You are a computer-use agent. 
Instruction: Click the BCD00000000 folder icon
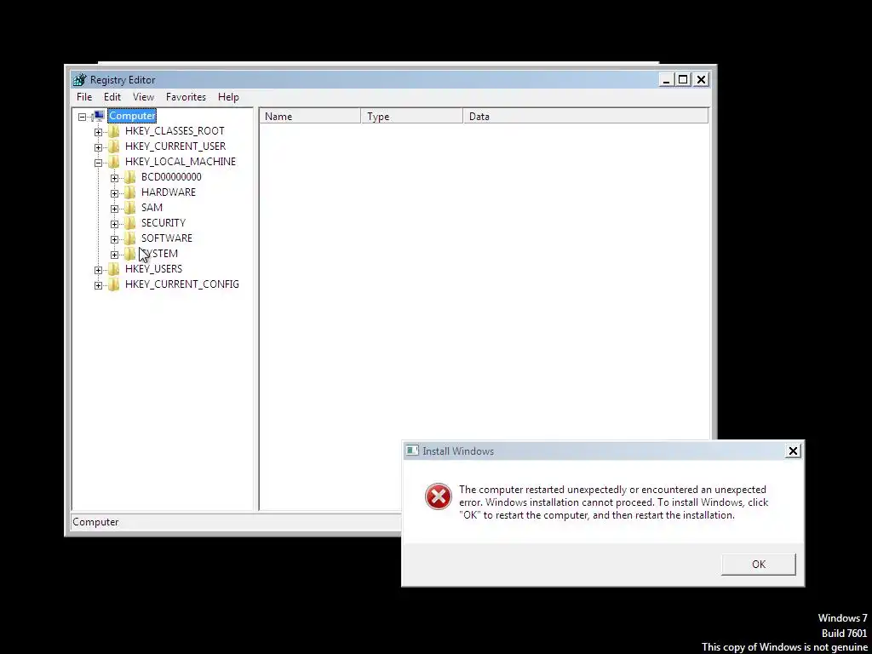click(x=130, y=177)
